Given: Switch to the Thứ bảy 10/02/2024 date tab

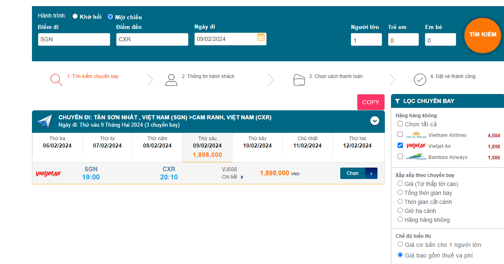Looking at the screenshot, I should pos(257,142).
